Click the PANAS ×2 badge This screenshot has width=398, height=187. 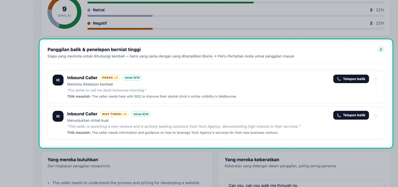[x=110, y=78]
